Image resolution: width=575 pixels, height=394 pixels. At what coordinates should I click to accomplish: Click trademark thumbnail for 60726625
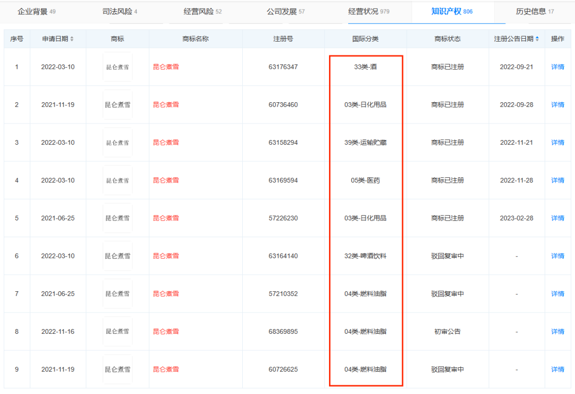[x=118, y=370]
